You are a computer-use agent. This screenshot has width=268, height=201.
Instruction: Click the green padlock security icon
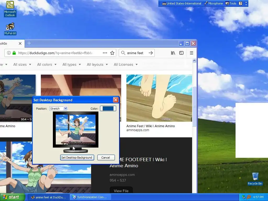click(x=14, y=53)
